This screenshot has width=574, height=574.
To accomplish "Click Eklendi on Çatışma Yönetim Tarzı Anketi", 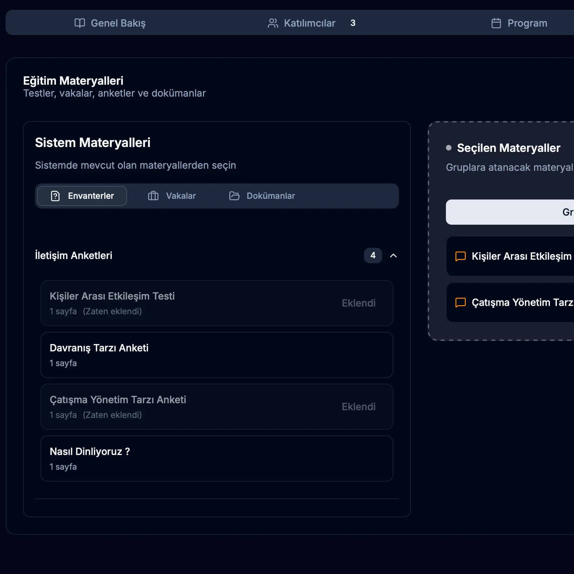I will pos(358,407).
